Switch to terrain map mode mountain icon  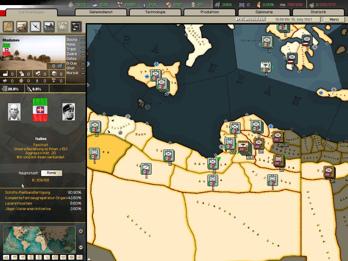[6, 257]
